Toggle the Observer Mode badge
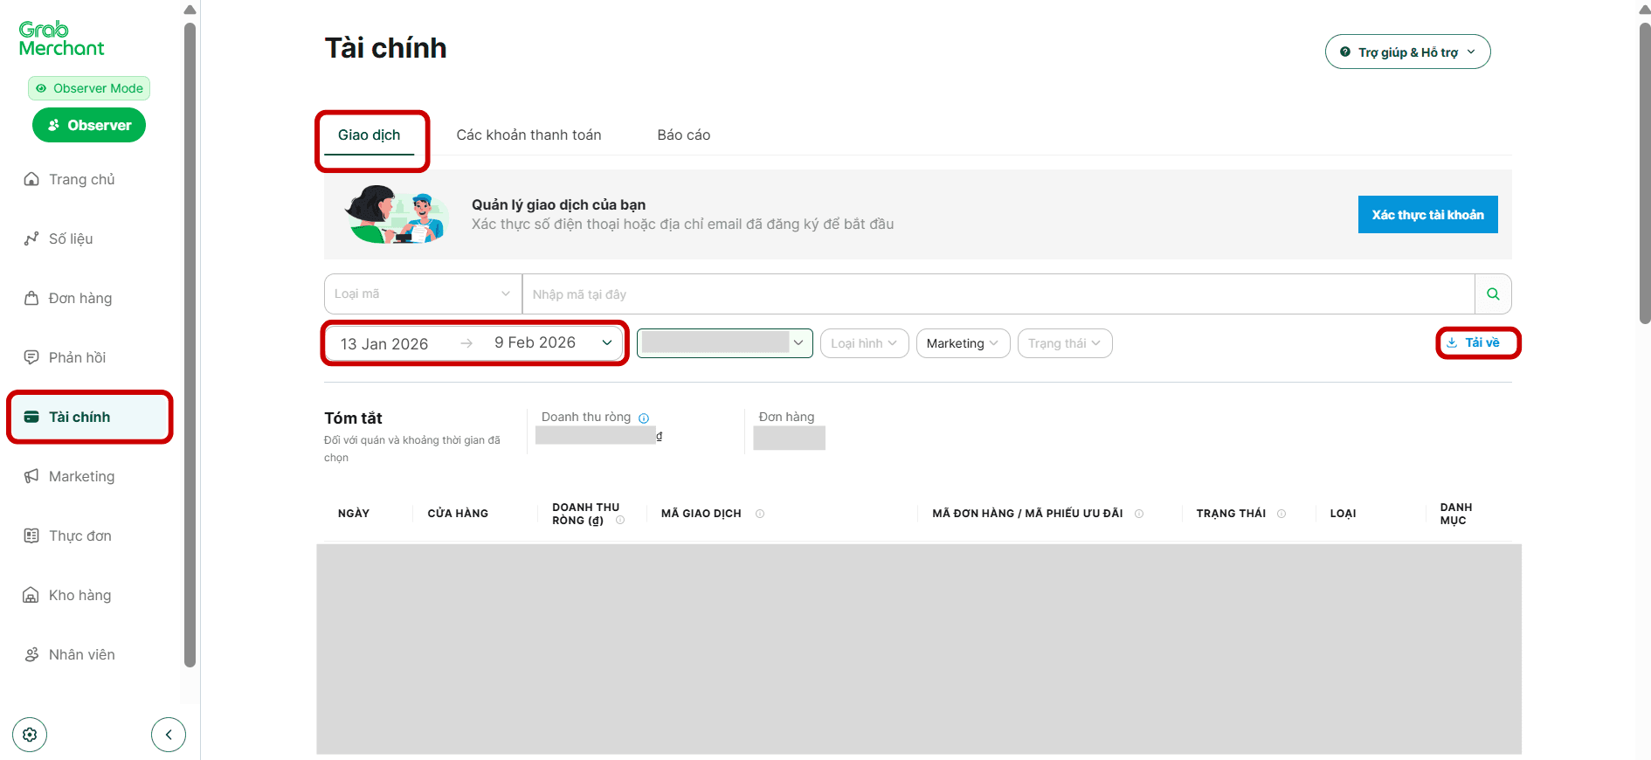1651x760 pixels. 89,88
